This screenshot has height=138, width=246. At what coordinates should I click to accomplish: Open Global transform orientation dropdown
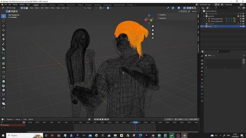click(x=89, y=8)
